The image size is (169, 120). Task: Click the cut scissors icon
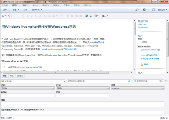coord(3,16)
